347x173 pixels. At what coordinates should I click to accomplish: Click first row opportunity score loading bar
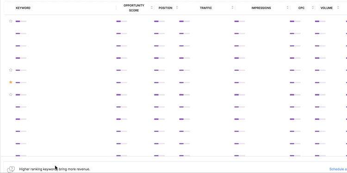tap(122, 21)
